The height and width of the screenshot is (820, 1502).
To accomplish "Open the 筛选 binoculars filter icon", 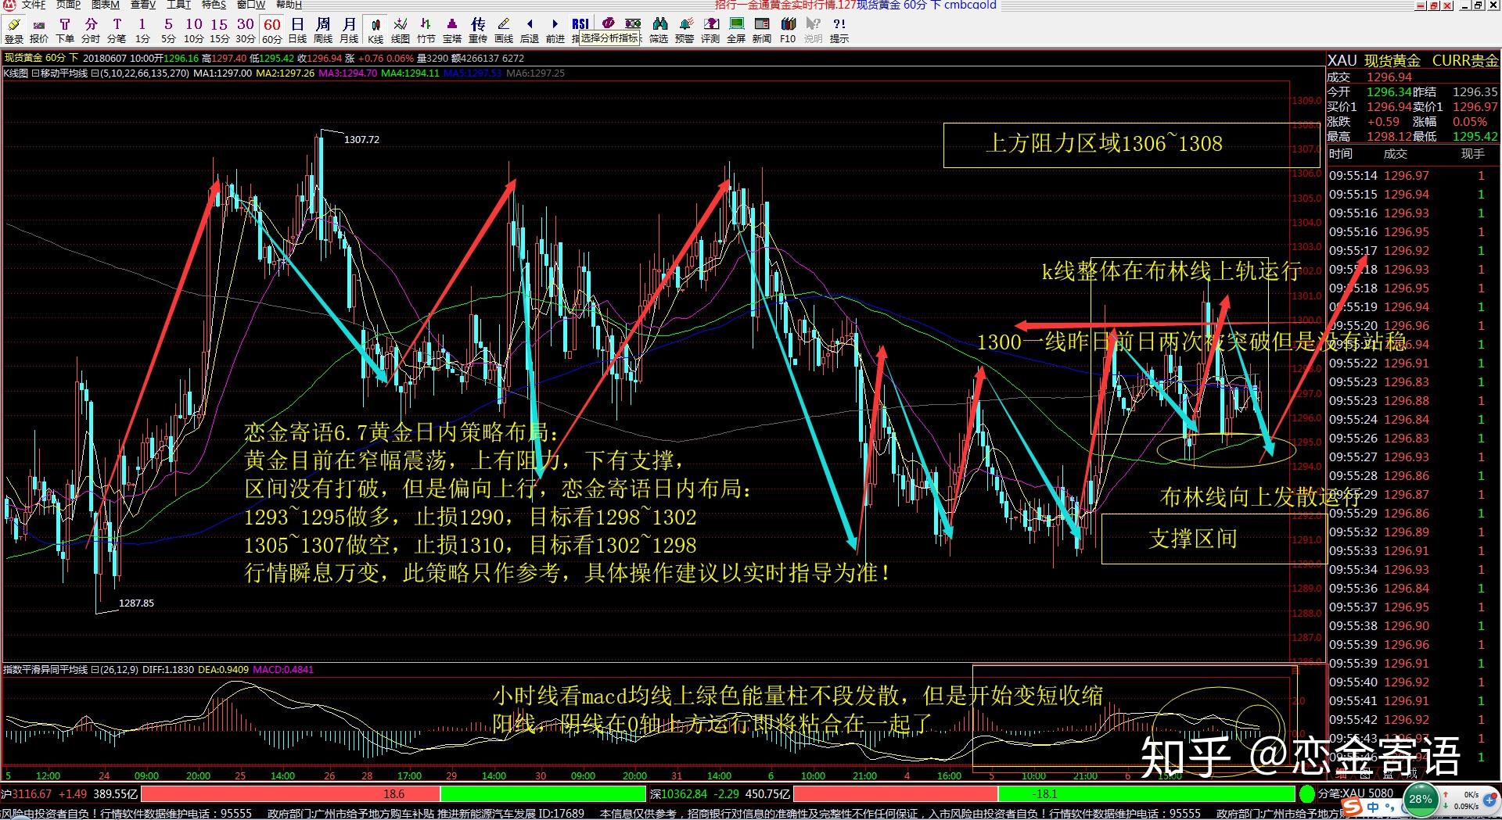I will (659, 30).
